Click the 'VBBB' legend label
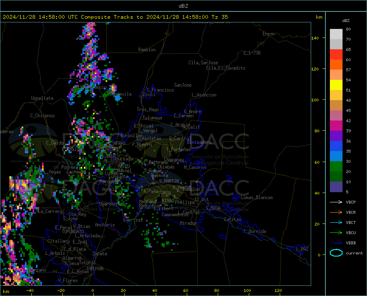 [351, 243]
